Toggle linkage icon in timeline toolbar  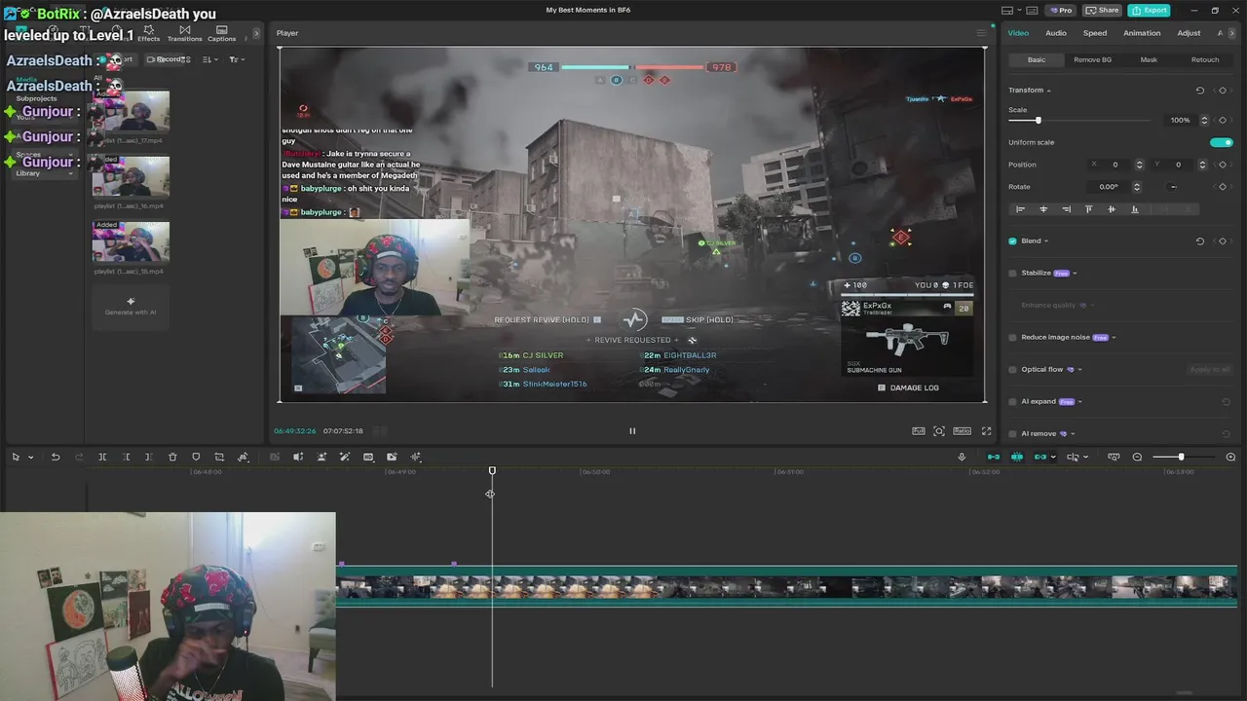click(x=1039, y=457)
